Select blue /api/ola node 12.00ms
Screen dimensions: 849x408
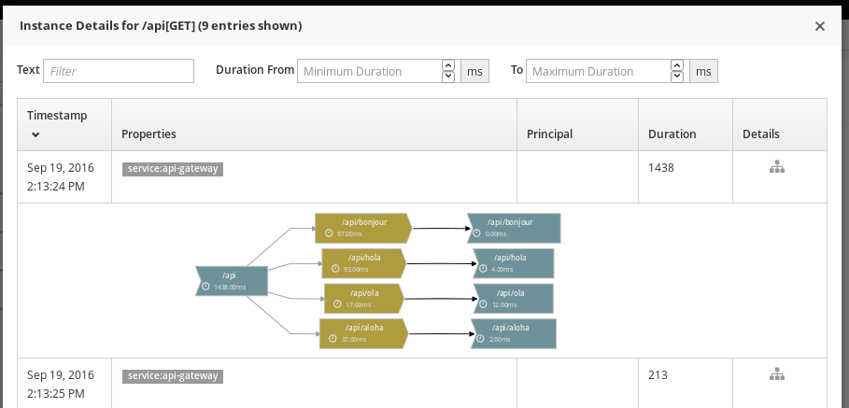(514, 299)
